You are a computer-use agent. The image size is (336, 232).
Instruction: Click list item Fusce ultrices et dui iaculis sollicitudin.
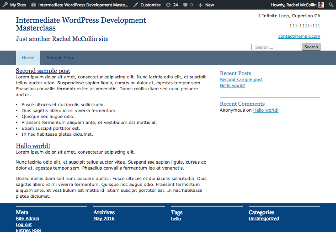pyautogui.click(x=63, y=104)
